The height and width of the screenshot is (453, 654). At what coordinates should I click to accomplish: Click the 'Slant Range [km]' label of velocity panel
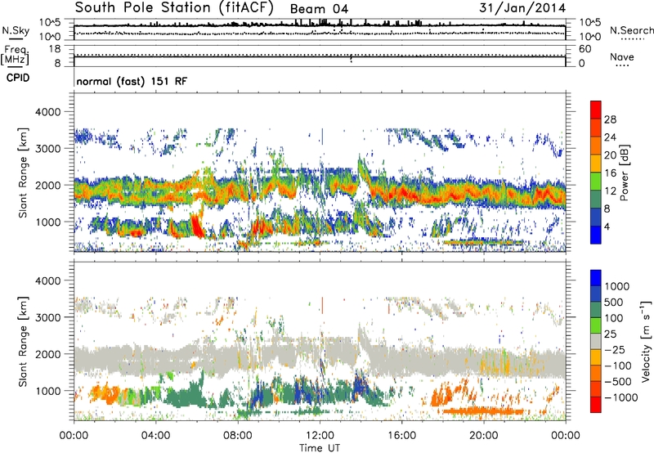click(x=23, y=341)
